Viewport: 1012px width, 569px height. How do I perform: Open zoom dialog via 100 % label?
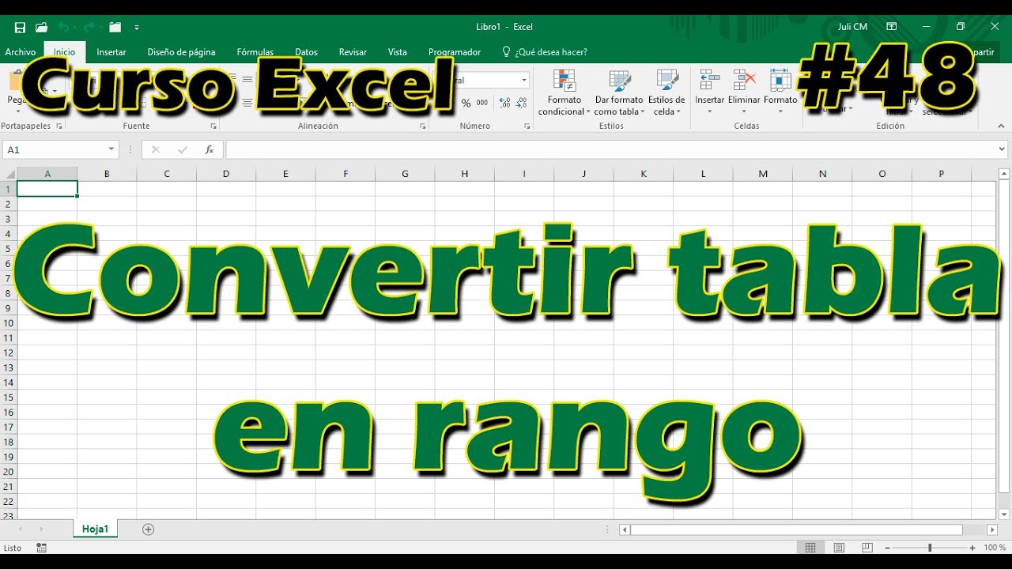point(995,548)
